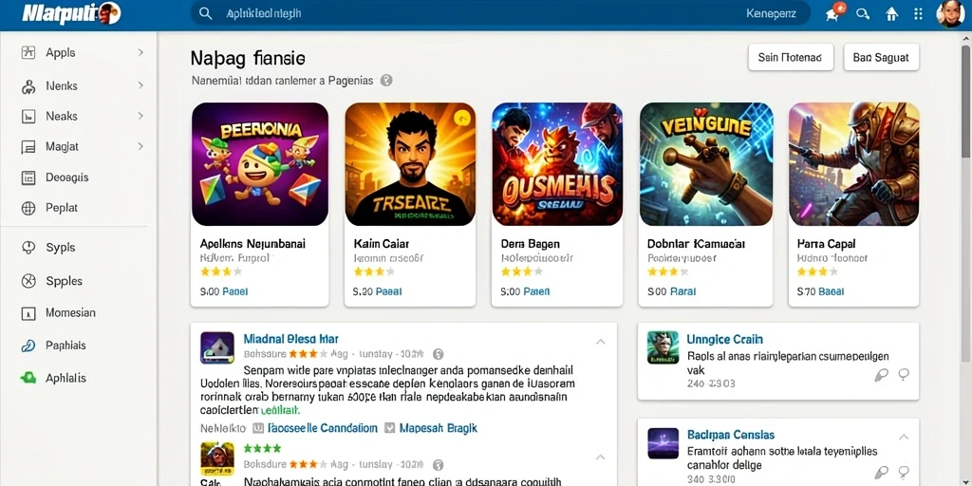Toggle checkbox beside Iaoeselle Canndatiom
This screenshot has width=972, height=486.
[258, 428]
